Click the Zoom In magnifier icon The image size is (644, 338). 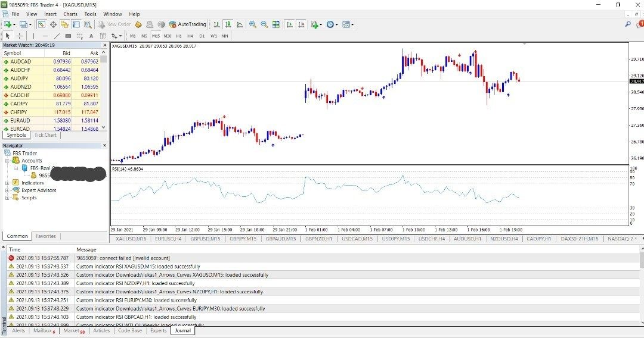click(253, 24)
